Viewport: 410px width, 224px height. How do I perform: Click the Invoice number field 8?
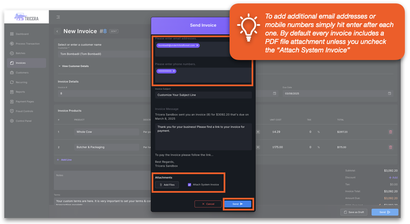[x=105, y=94]
